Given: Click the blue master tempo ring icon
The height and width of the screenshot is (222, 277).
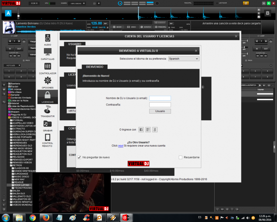Looking at the screenshot, I should (x=120, y=3).
